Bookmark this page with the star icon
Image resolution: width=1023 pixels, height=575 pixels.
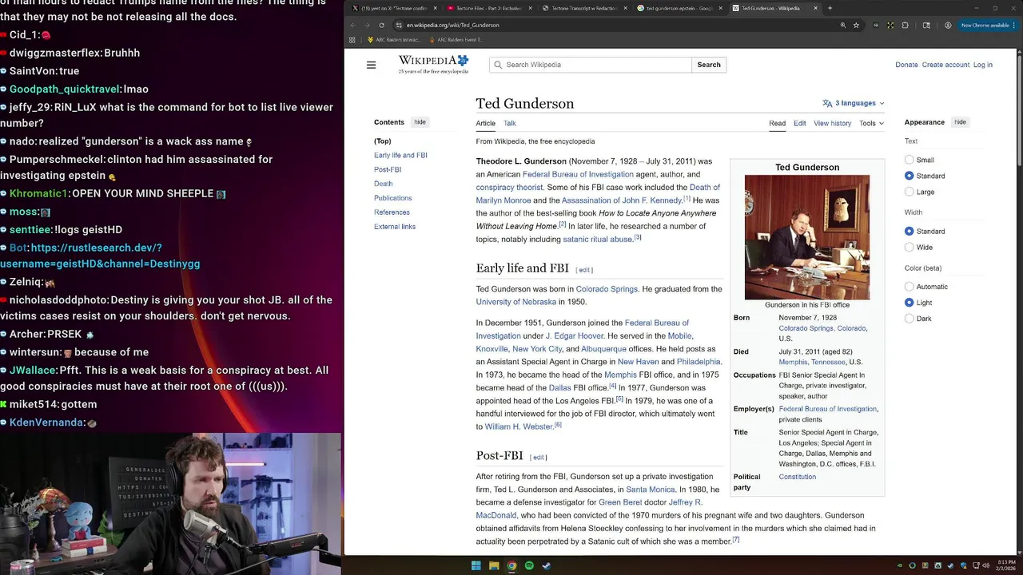pos(856,25)
